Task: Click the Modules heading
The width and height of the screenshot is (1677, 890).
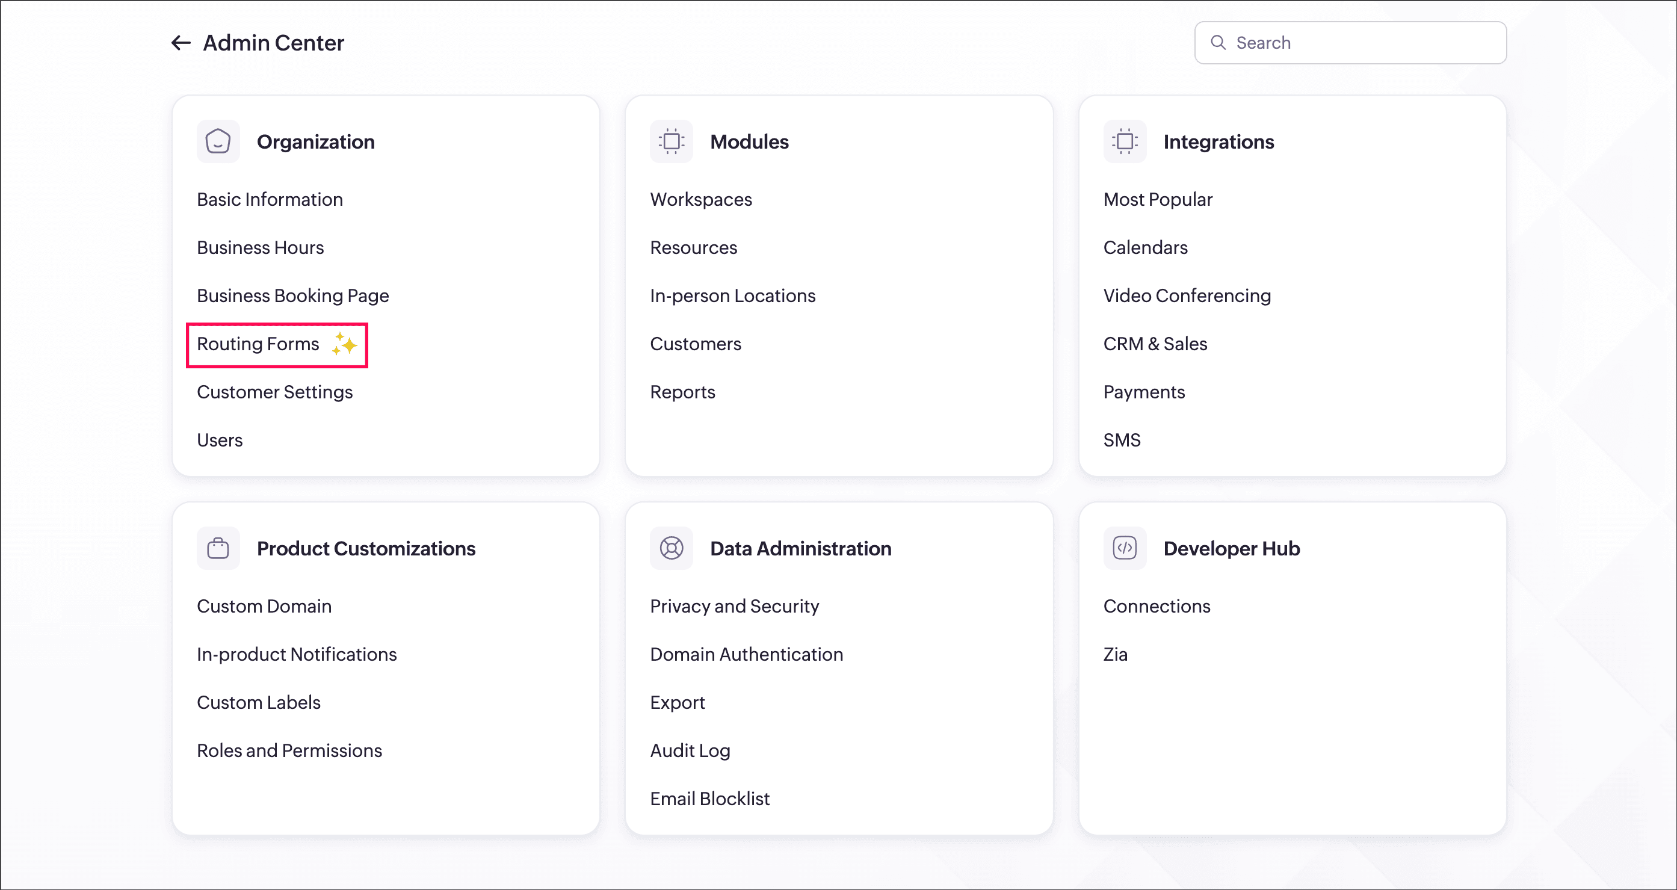Action: coord(749,141)
